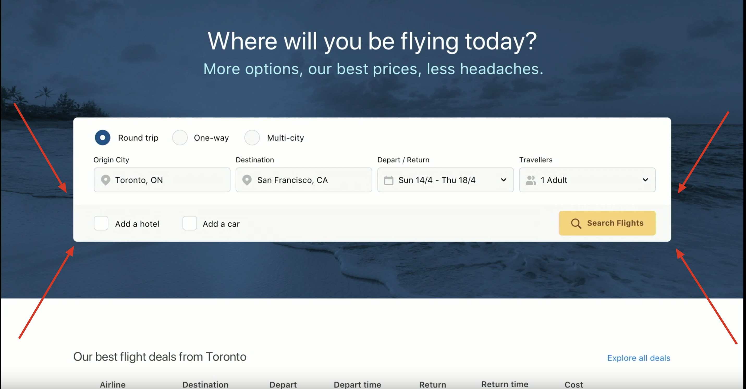The height and width of the screenshot is (389, 746).
Task: Click the Depart time column header
Action: pyautogui.click(x=357, y=384)
